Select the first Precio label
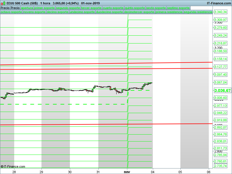Viewport: 232px width, 174px height. 5,8
